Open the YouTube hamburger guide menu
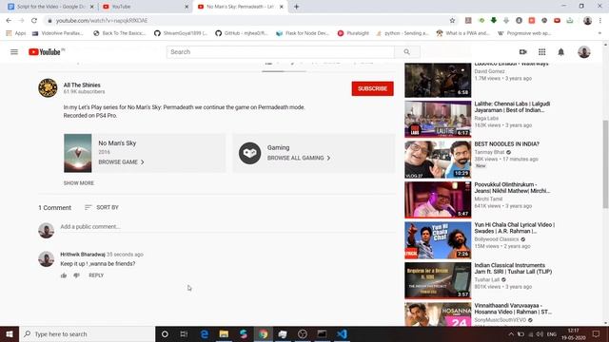609x342 pixels. (x=14, y=52)
